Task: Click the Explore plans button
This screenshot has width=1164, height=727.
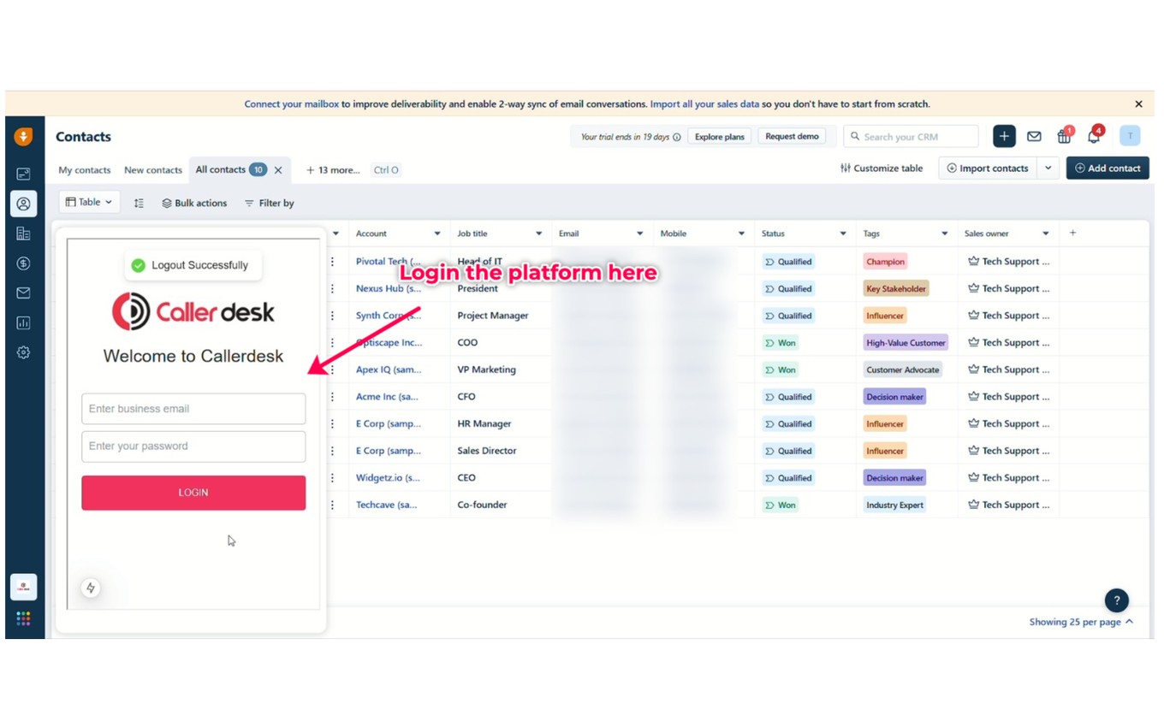Action: (x=719, y=137)
